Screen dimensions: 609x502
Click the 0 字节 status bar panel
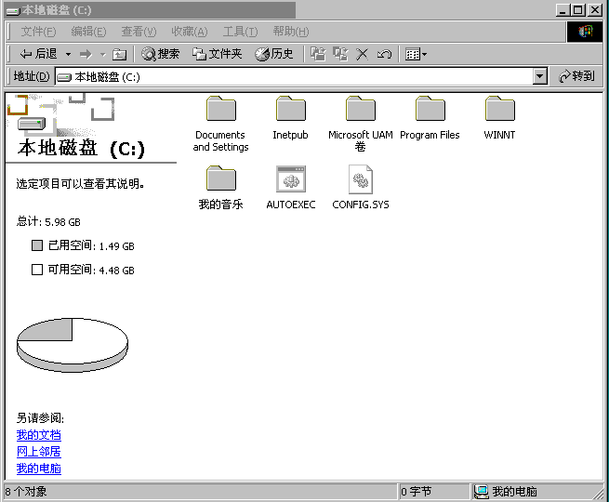[x=434, y=492]
